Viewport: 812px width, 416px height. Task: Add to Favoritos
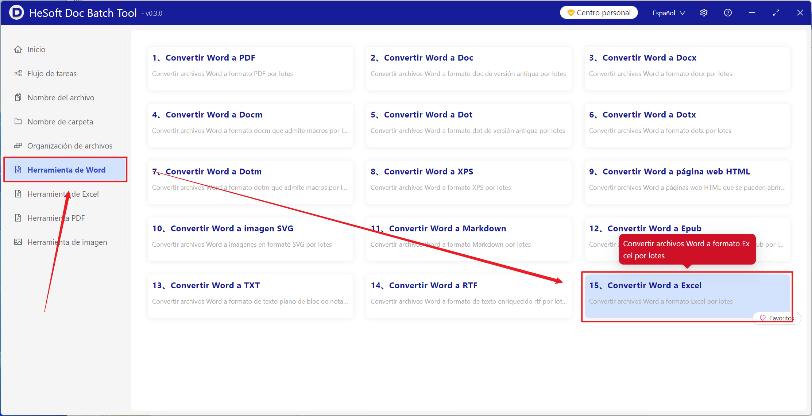[777, 318]
